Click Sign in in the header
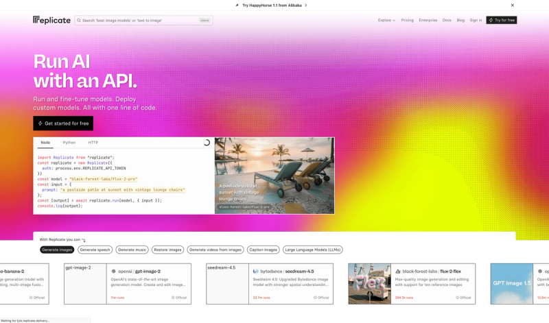 click(x=476, y=21)
